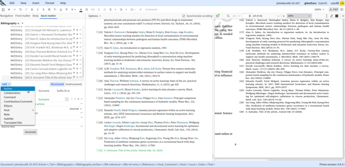The image size is (345, 167).
Task: Zoom out with the minus icon in PDF viewer
Action: (278, 16)
